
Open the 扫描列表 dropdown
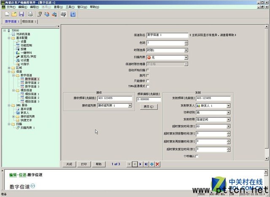[186, 57]
